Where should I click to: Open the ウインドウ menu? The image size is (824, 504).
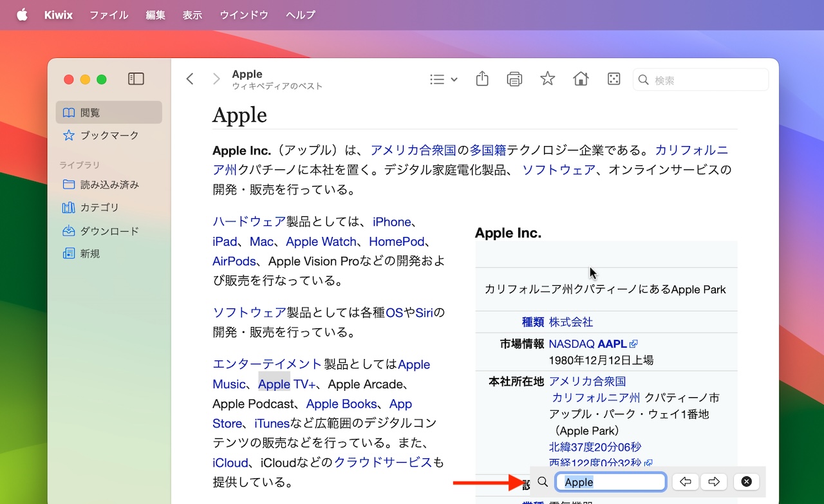pos(244,15)
